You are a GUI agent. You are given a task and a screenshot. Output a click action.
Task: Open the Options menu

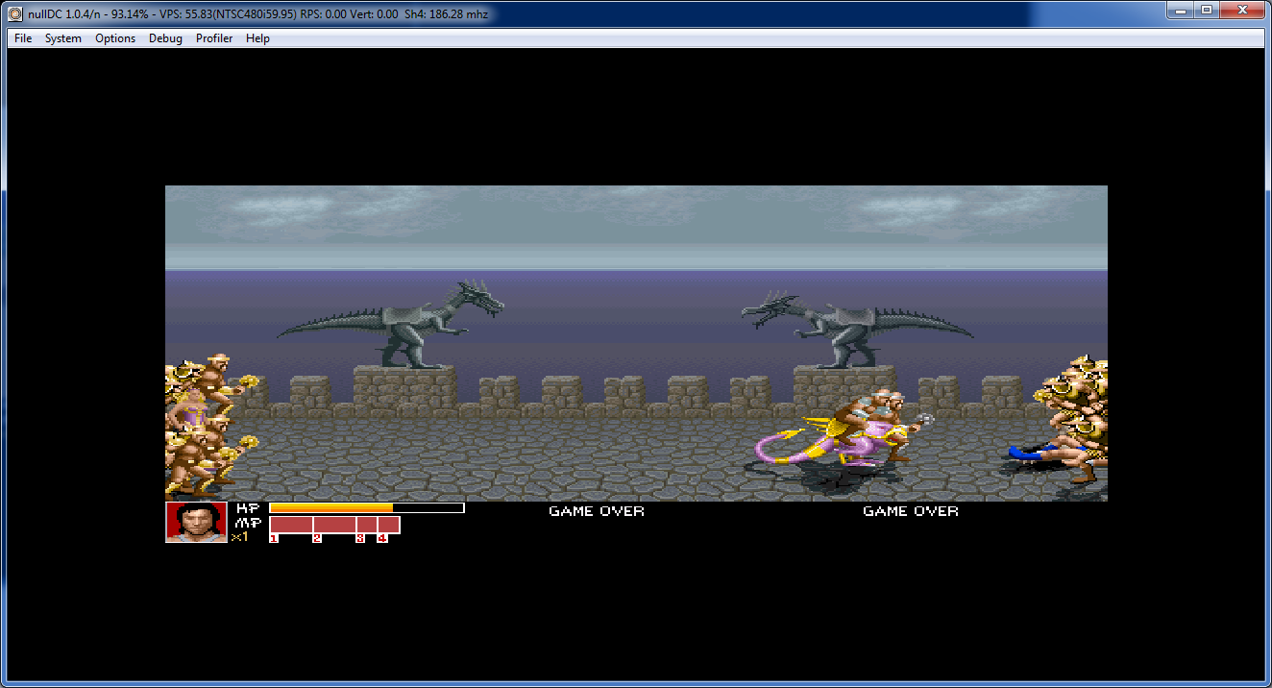(x=115, y=38)
